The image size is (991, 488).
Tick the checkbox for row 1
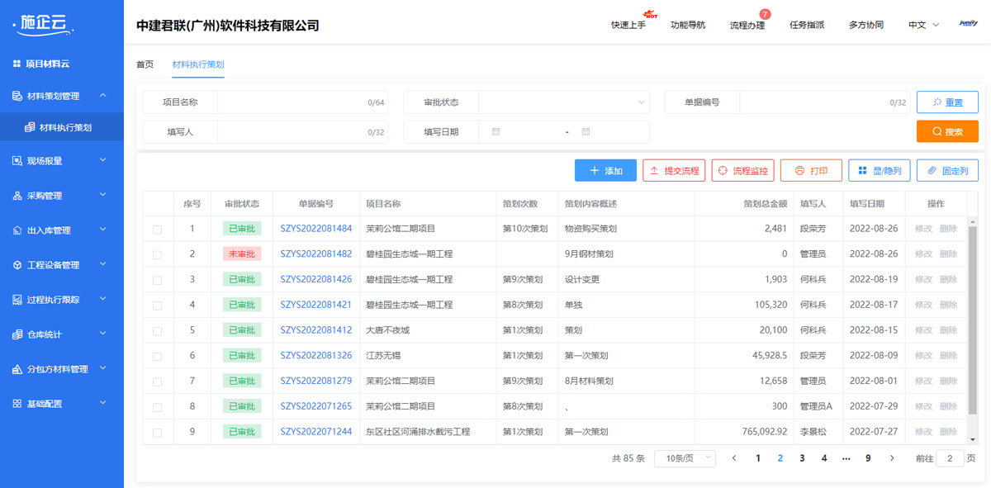point(157,230)
